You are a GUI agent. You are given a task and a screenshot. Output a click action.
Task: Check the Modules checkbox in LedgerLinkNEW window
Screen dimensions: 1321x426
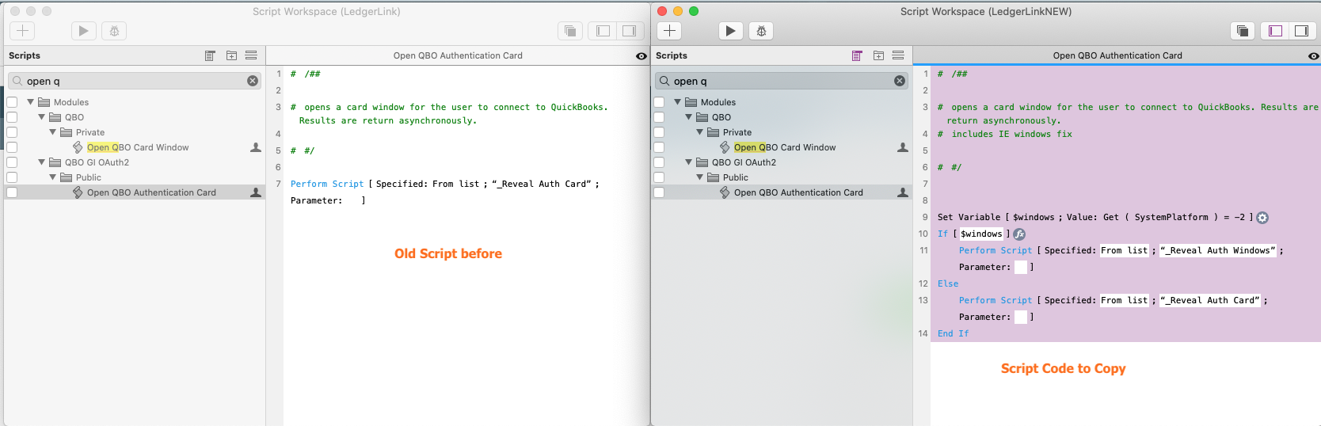pyautogui.click(x=659, y=102)
